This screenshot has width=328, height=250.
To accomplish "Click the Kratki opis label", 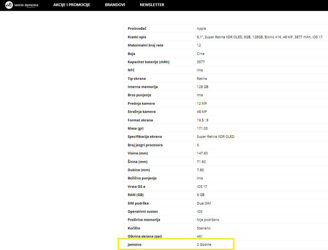I will point(137,37).
